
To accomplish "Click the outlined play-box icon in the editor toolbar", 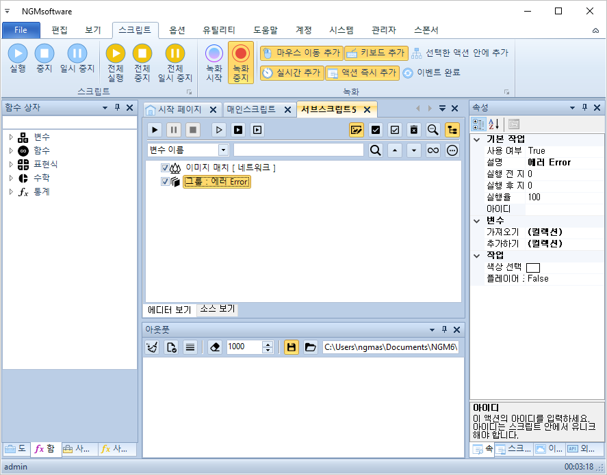I will [257, 130].
